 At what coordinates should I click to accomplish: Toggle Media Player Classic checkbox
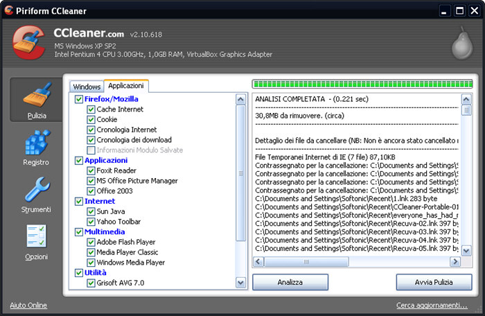point(91,252)
